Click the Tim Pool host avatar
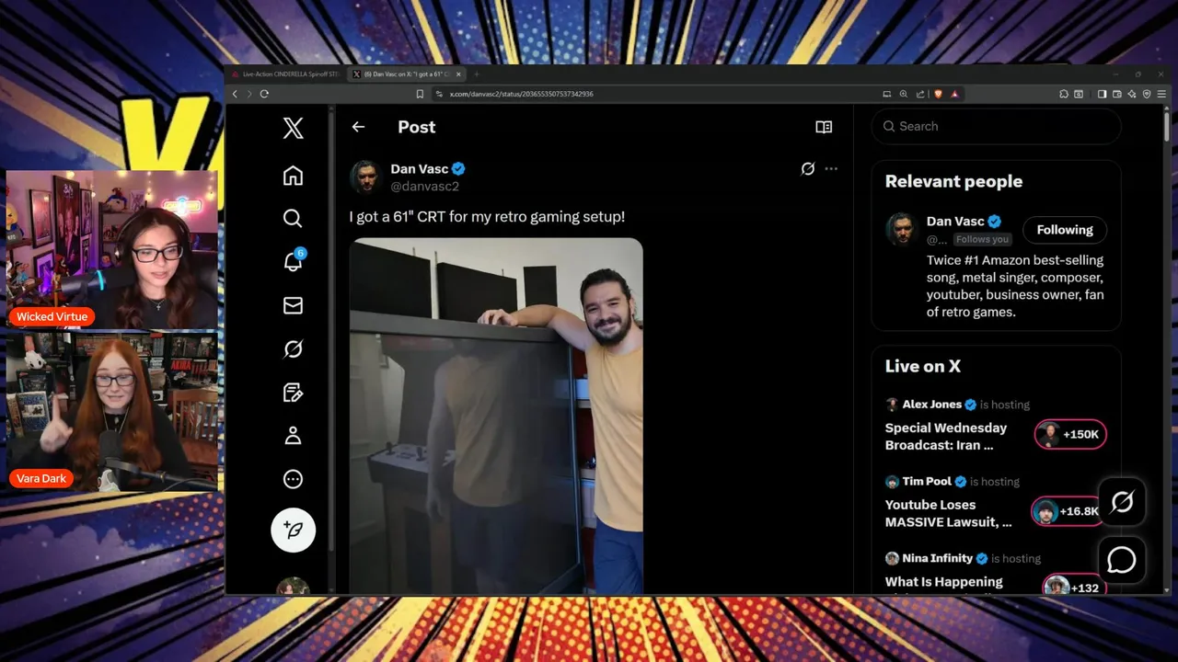The height and width of the screenshot is (662, 1178). pyautogui.click(x=892, y=482)
